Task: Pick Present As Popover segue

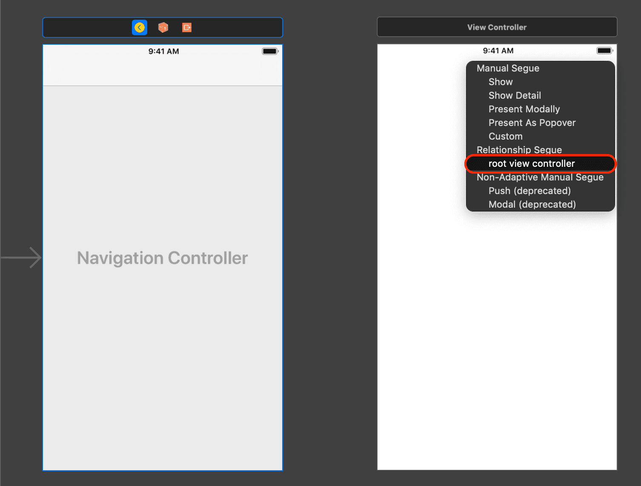Action: click(532, 123)
